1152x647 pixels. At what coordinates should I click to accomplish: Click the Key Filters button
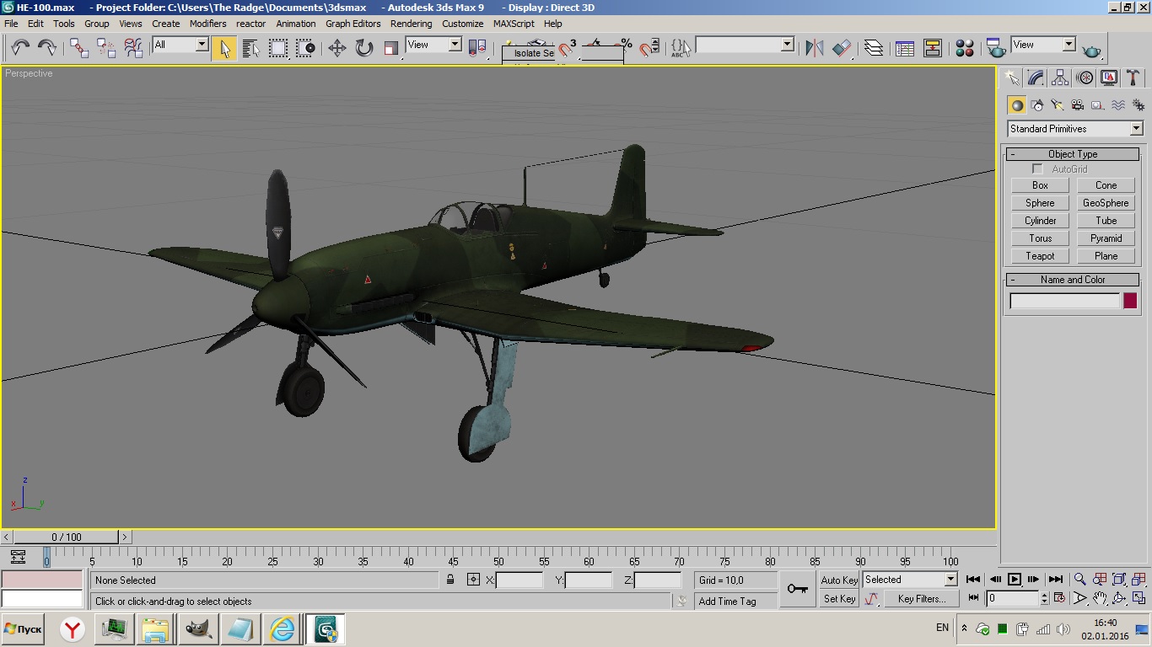921,599
